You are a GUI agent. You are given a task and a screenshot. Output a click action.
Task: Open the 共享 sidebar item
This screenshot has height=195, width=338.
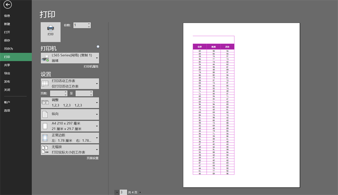click(x=7, y=65)
